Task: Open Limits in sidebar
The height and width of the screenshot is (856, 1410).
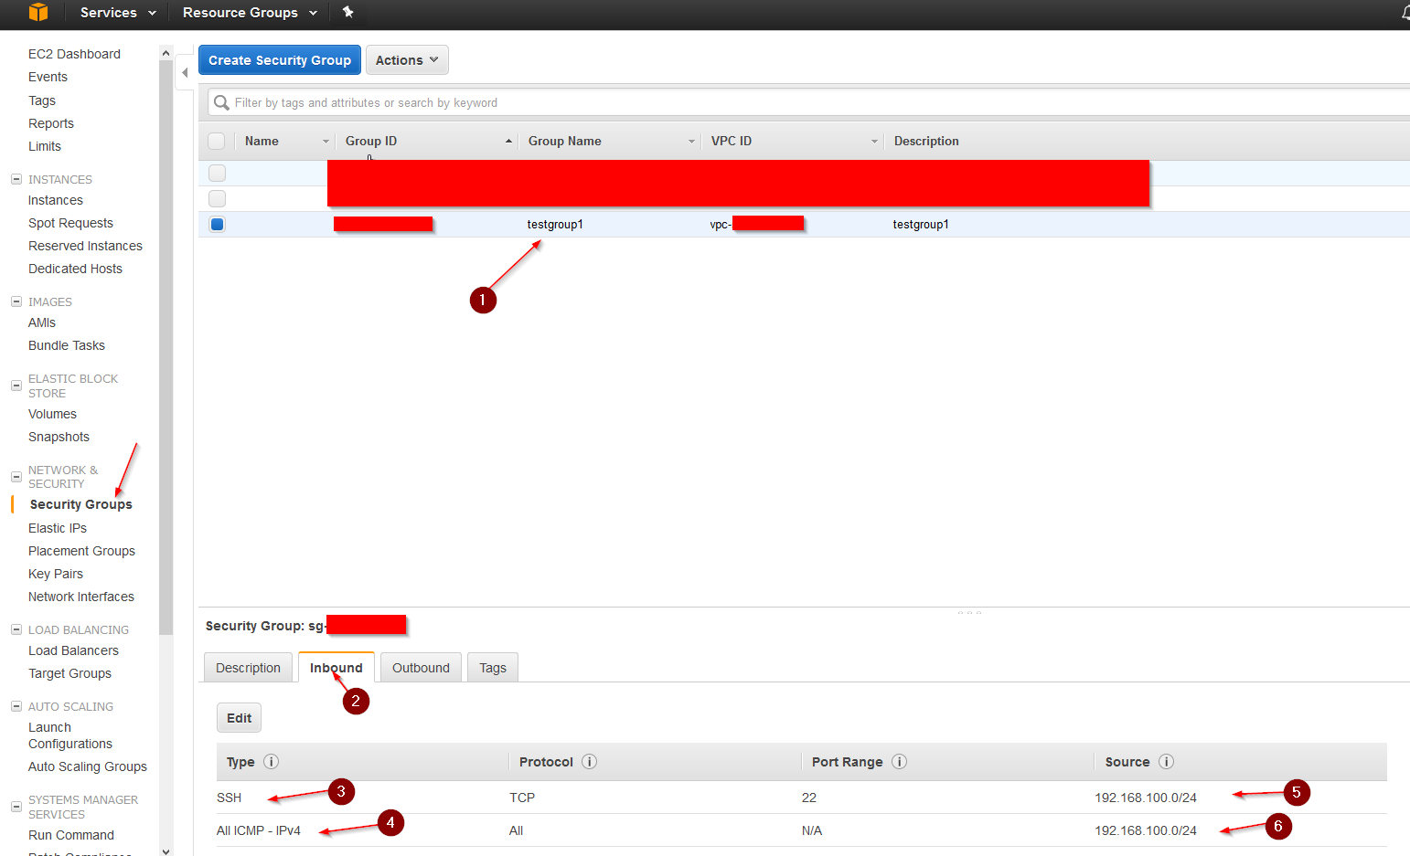Action: coord(45,146)
